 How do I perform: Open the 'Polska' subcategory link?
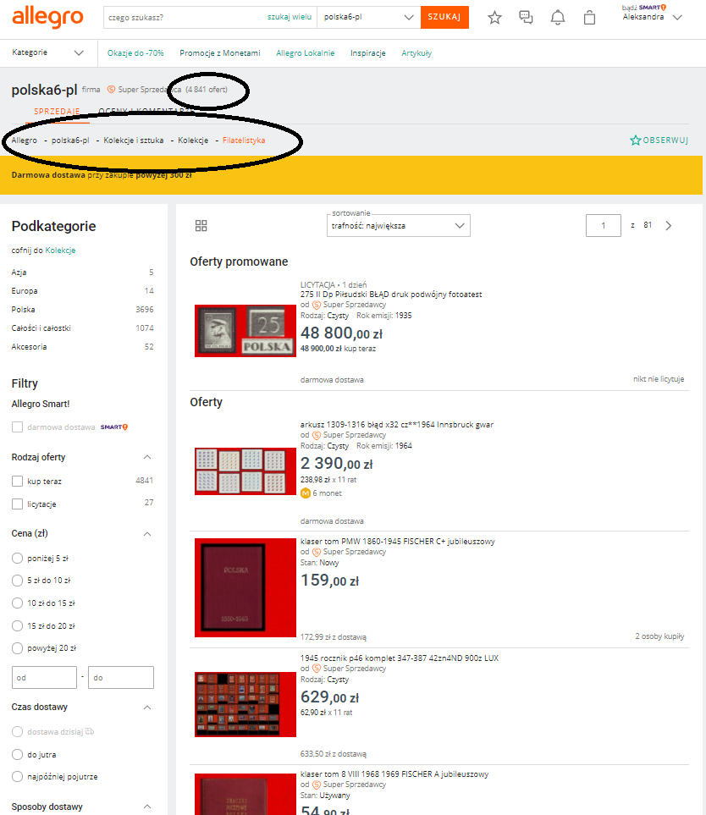pyautogui.click(x=24, y=310)
